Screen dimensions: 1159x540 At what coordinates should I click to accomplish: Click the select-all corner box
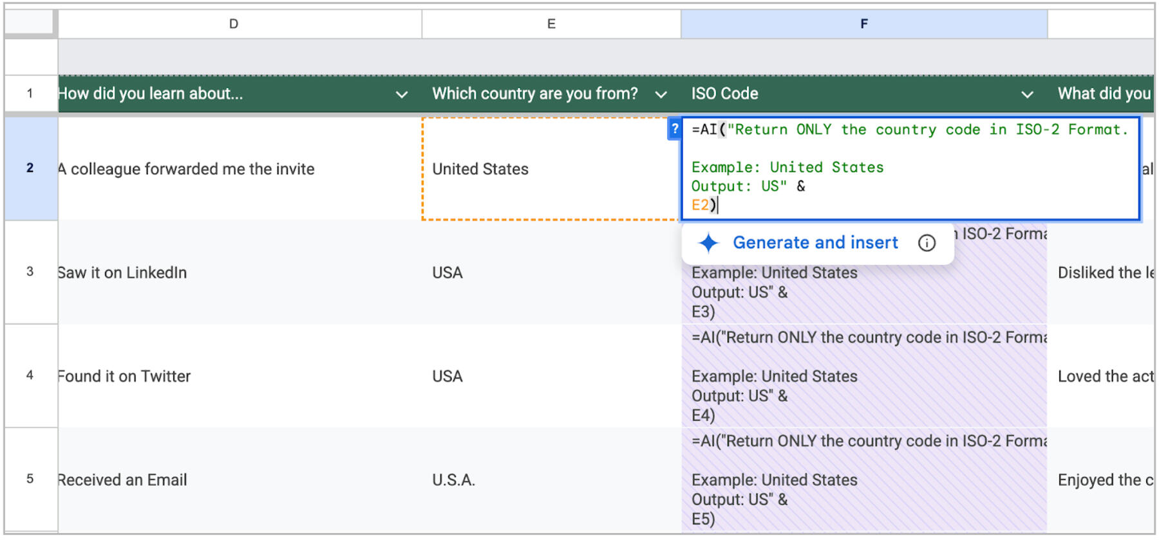pos(30,22)
